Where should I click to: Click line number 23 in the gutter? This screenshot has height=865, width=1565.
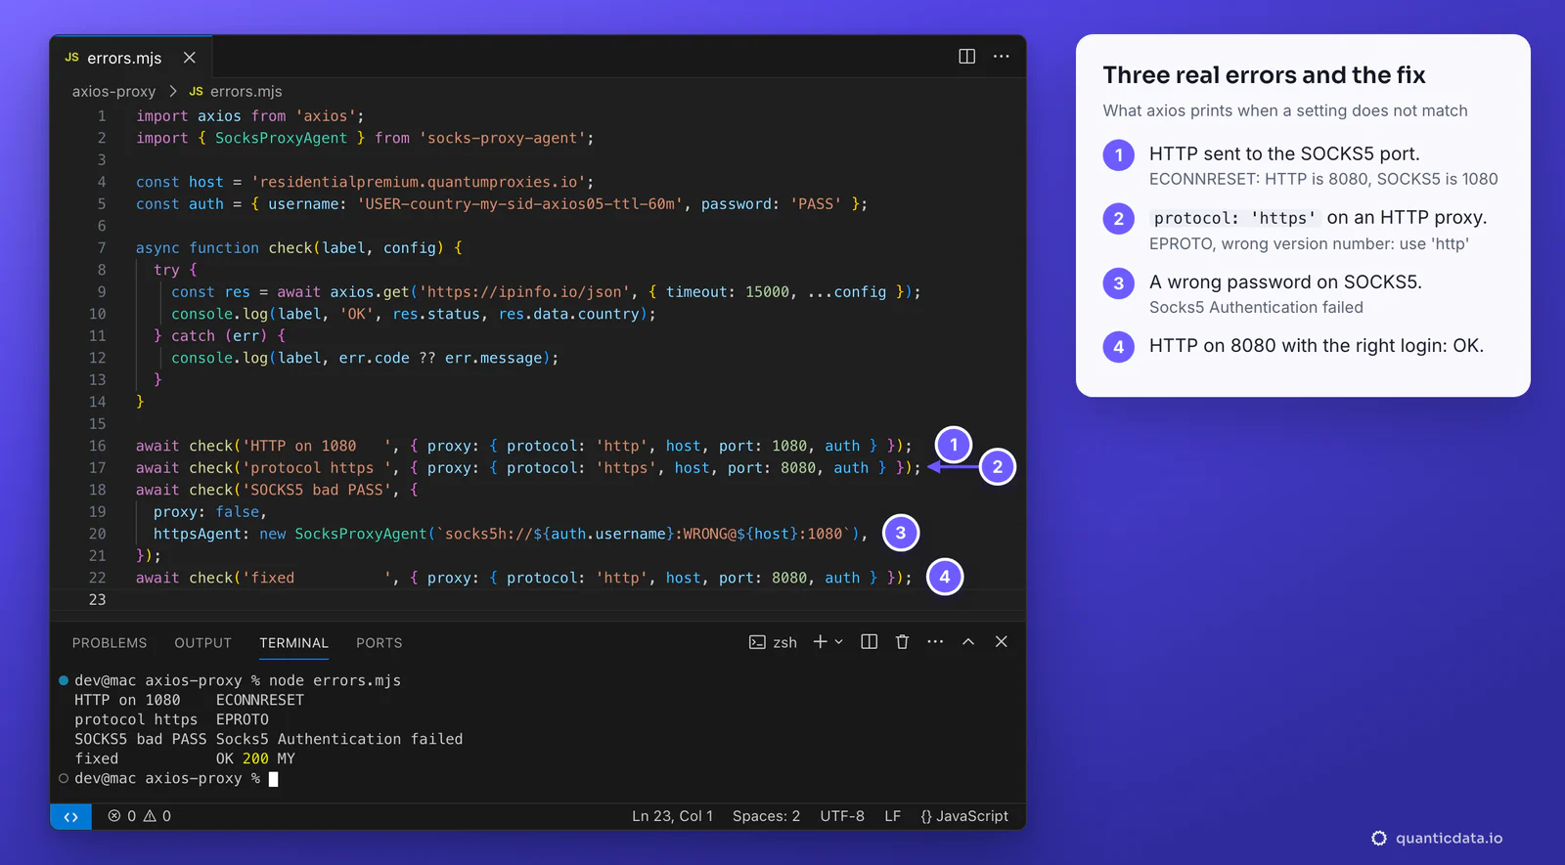(x=97, y=600)
